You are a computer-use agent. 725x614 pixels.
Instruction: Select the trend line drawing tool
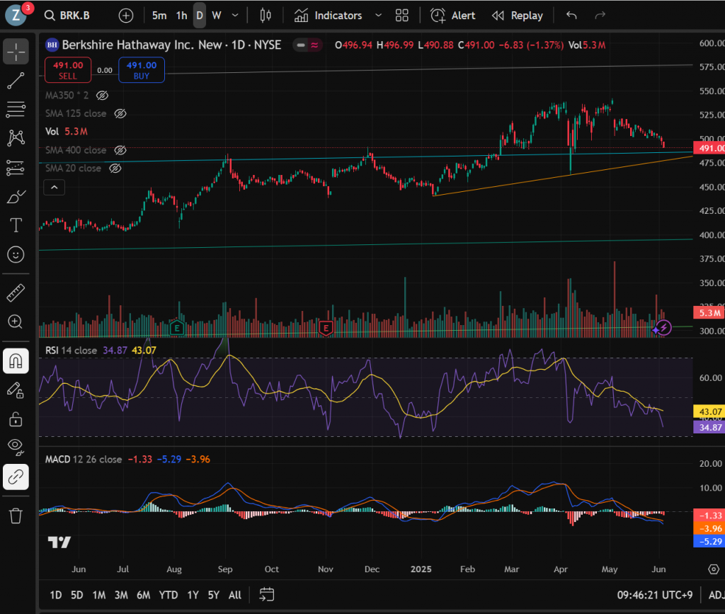coord(16,81)
